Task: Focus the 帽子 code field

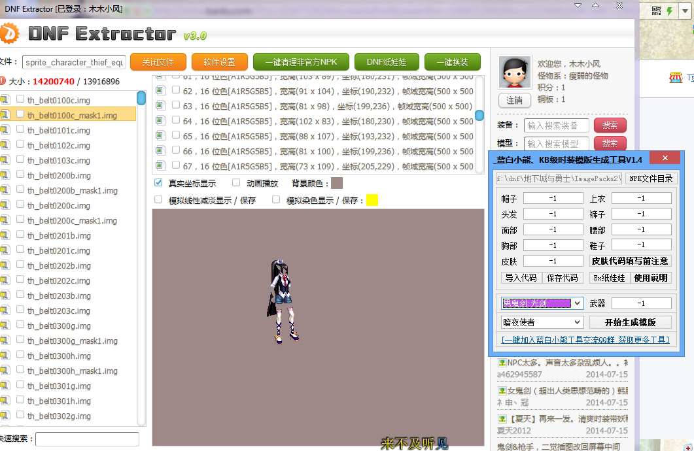Action: (x=553, y=198)
